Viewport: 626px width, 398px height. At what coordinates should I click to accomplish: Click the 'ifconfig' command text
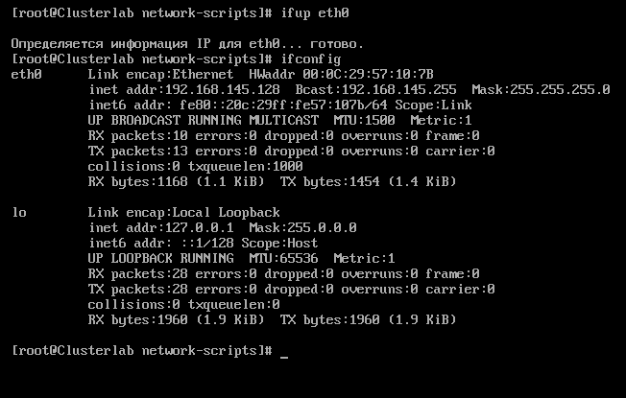(311, 59)
